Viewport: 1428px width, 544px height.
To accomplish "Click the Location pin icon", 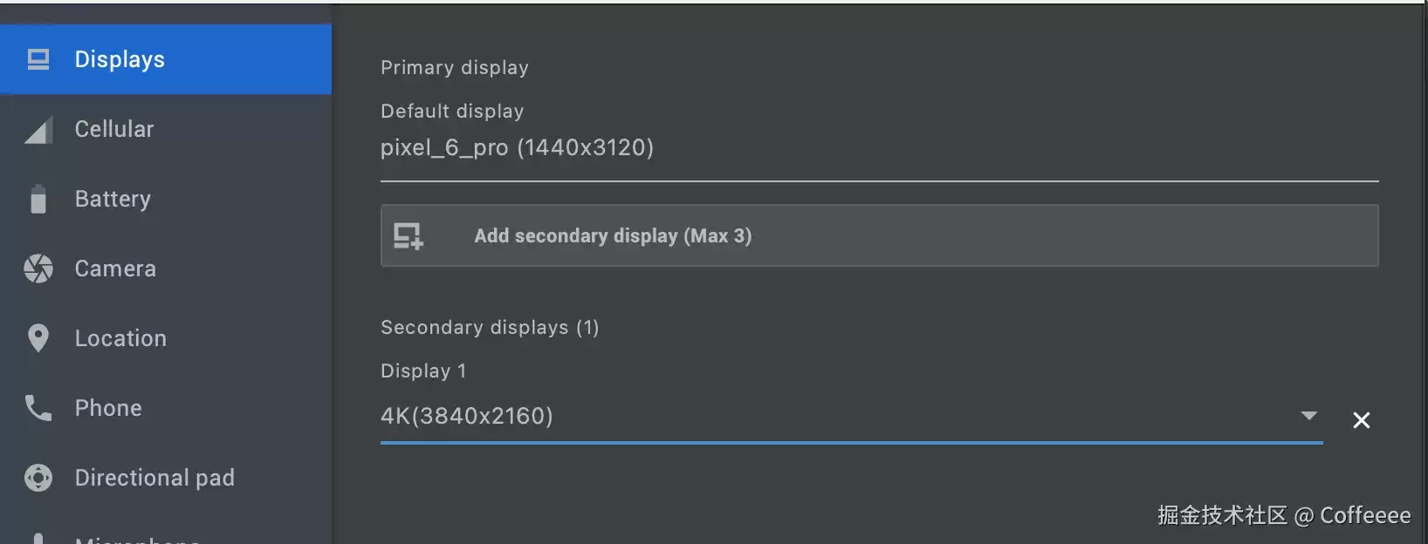I will [x=38, y=338].
